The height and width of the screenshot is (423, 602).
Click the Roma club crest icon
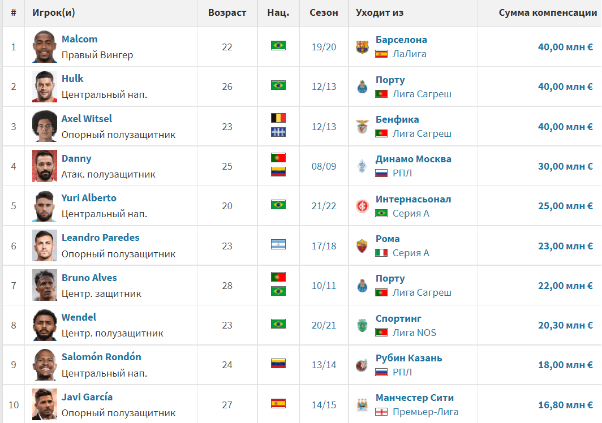coord(362,246)
